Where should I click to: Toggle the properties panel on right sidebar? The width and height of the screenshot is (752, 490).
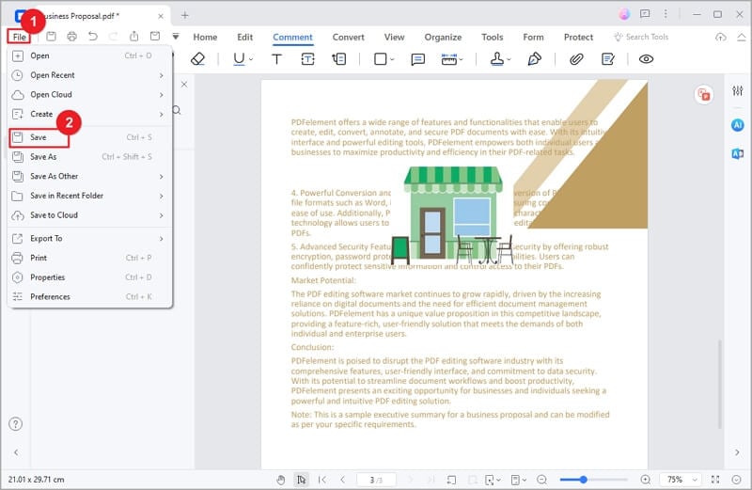click(737, 91)
